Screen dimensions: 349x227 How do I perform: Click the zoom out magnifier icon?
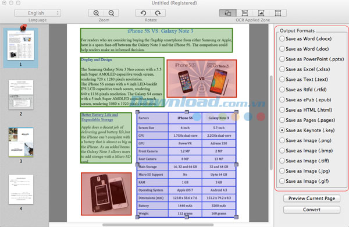111,13
